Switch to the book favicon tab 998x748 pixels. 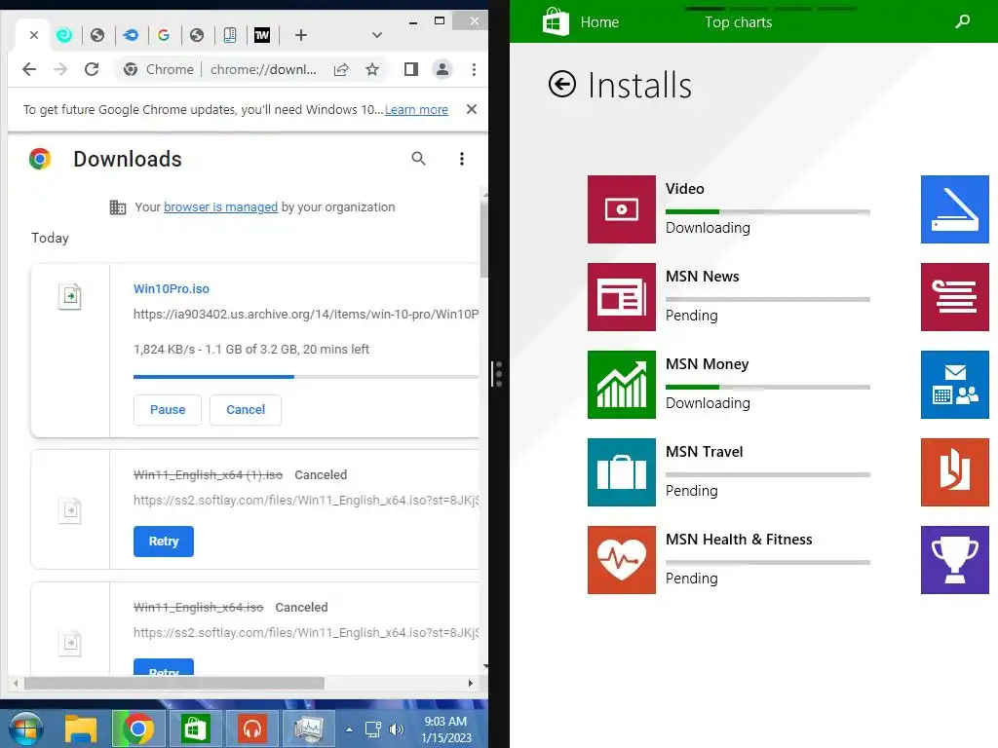coord(230,35)
